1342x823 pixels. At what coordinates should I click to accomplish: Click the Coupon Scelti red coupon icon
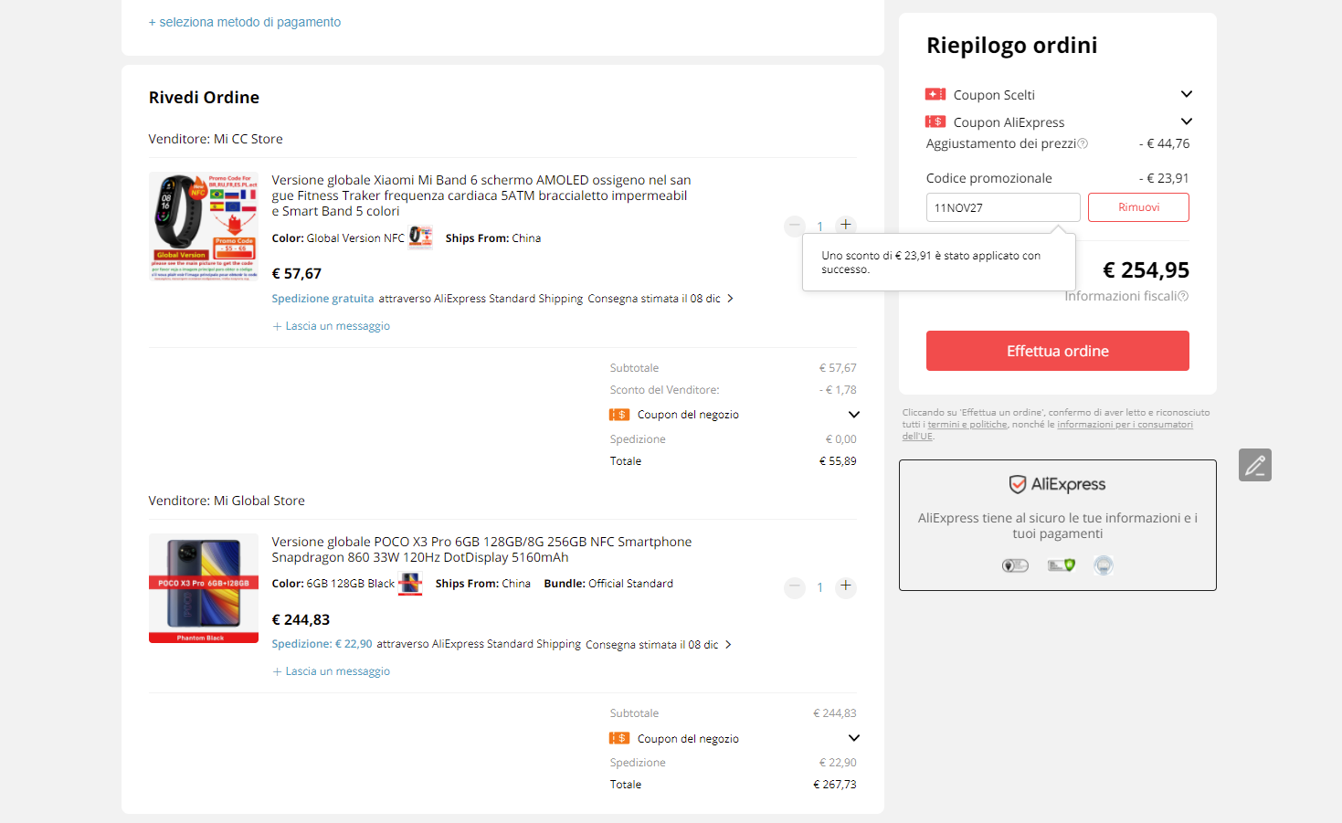click(x=935, y=94)
